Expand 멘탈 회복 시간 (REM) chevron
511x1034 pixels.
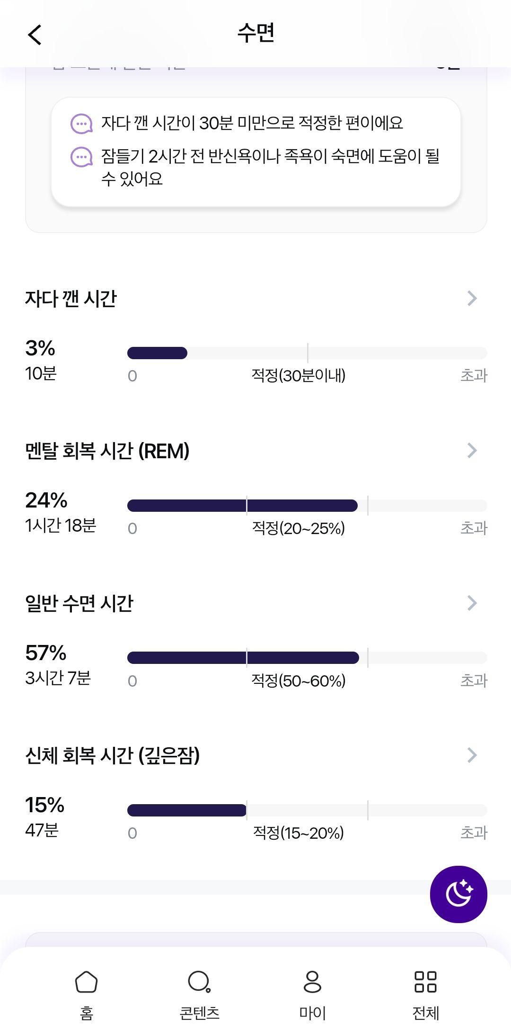[472, 450]
